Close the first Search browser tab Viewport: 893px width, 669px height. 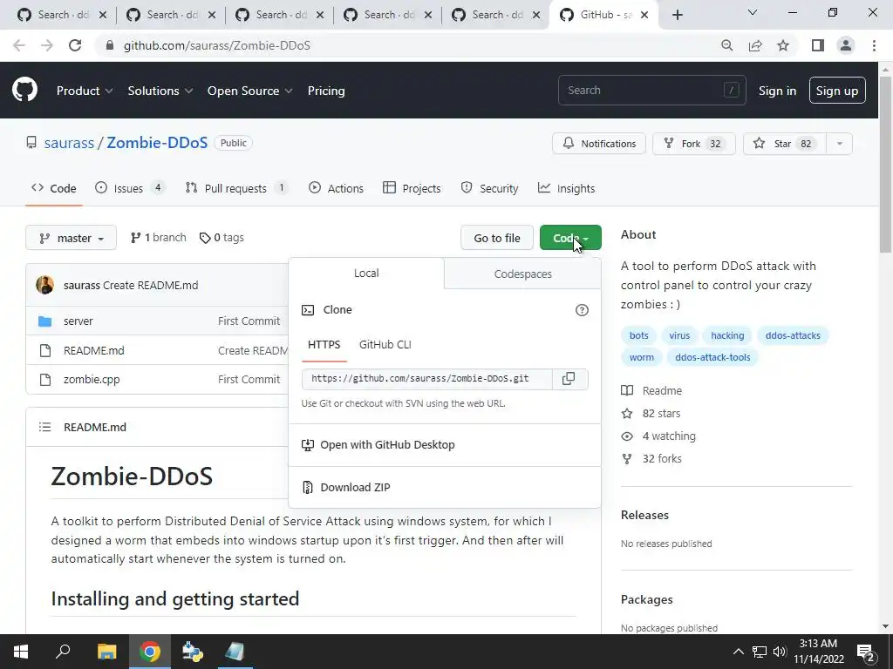pyautogui.click(x=103, y=15)
